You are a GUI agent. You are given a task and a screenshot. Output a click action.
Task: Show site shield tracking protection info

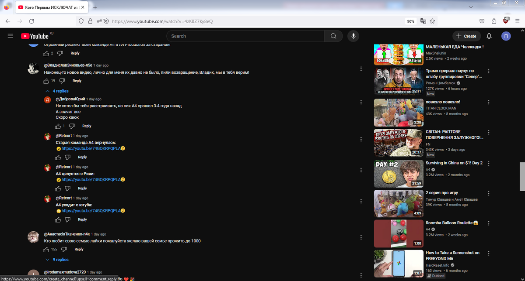81,21
